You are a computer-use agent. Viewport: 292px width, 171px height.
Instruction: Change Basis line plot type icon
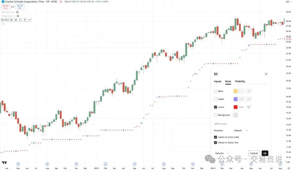coord(249,91)
